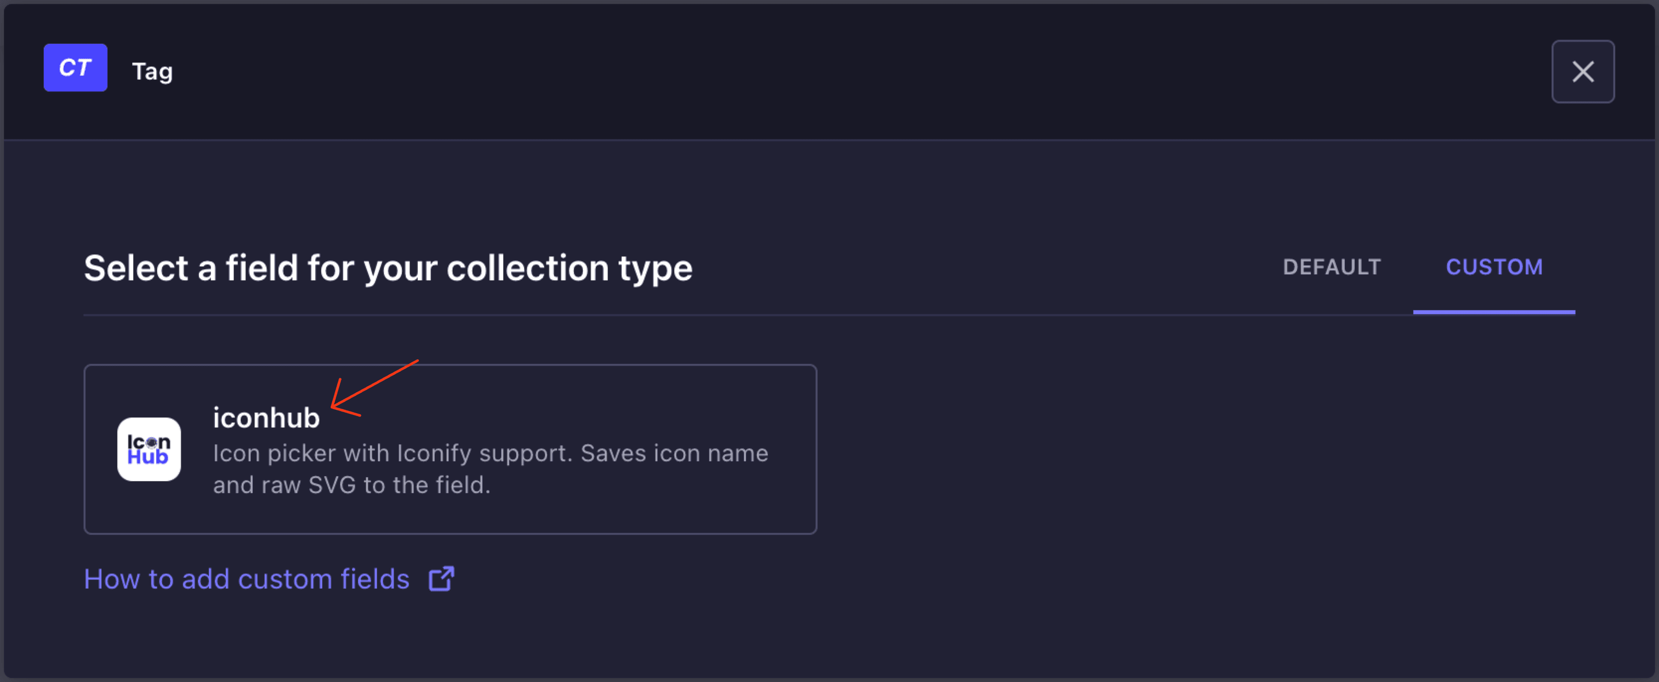Switch to the DEFAULT fields tab
Image resolution: width=1659 pixels, height=682 pixels.
pos(1331,266)
